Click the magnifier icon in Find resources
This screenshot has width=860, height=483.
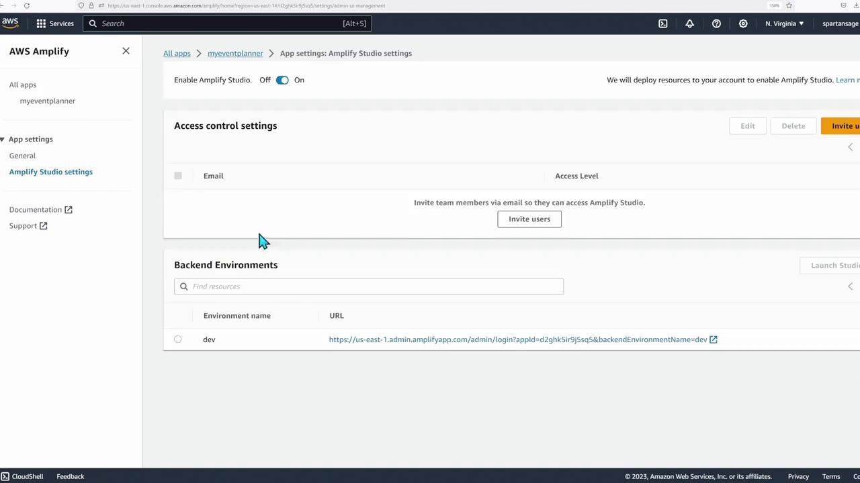click(x=183, y=286)
